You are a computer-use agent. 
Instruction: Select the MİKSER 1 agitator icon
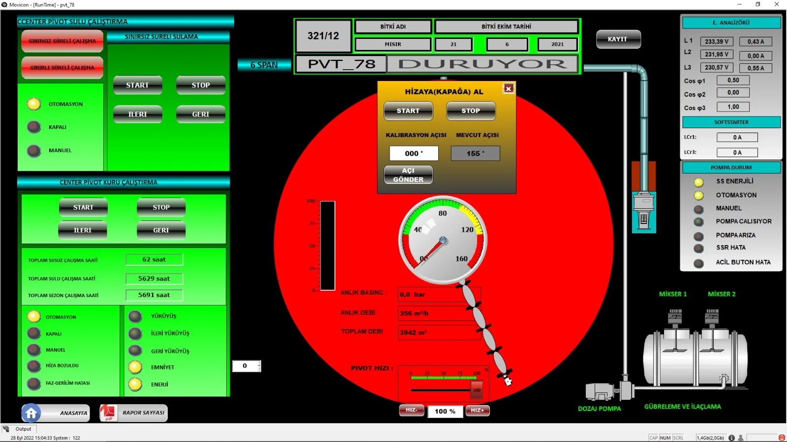[675, 318]
